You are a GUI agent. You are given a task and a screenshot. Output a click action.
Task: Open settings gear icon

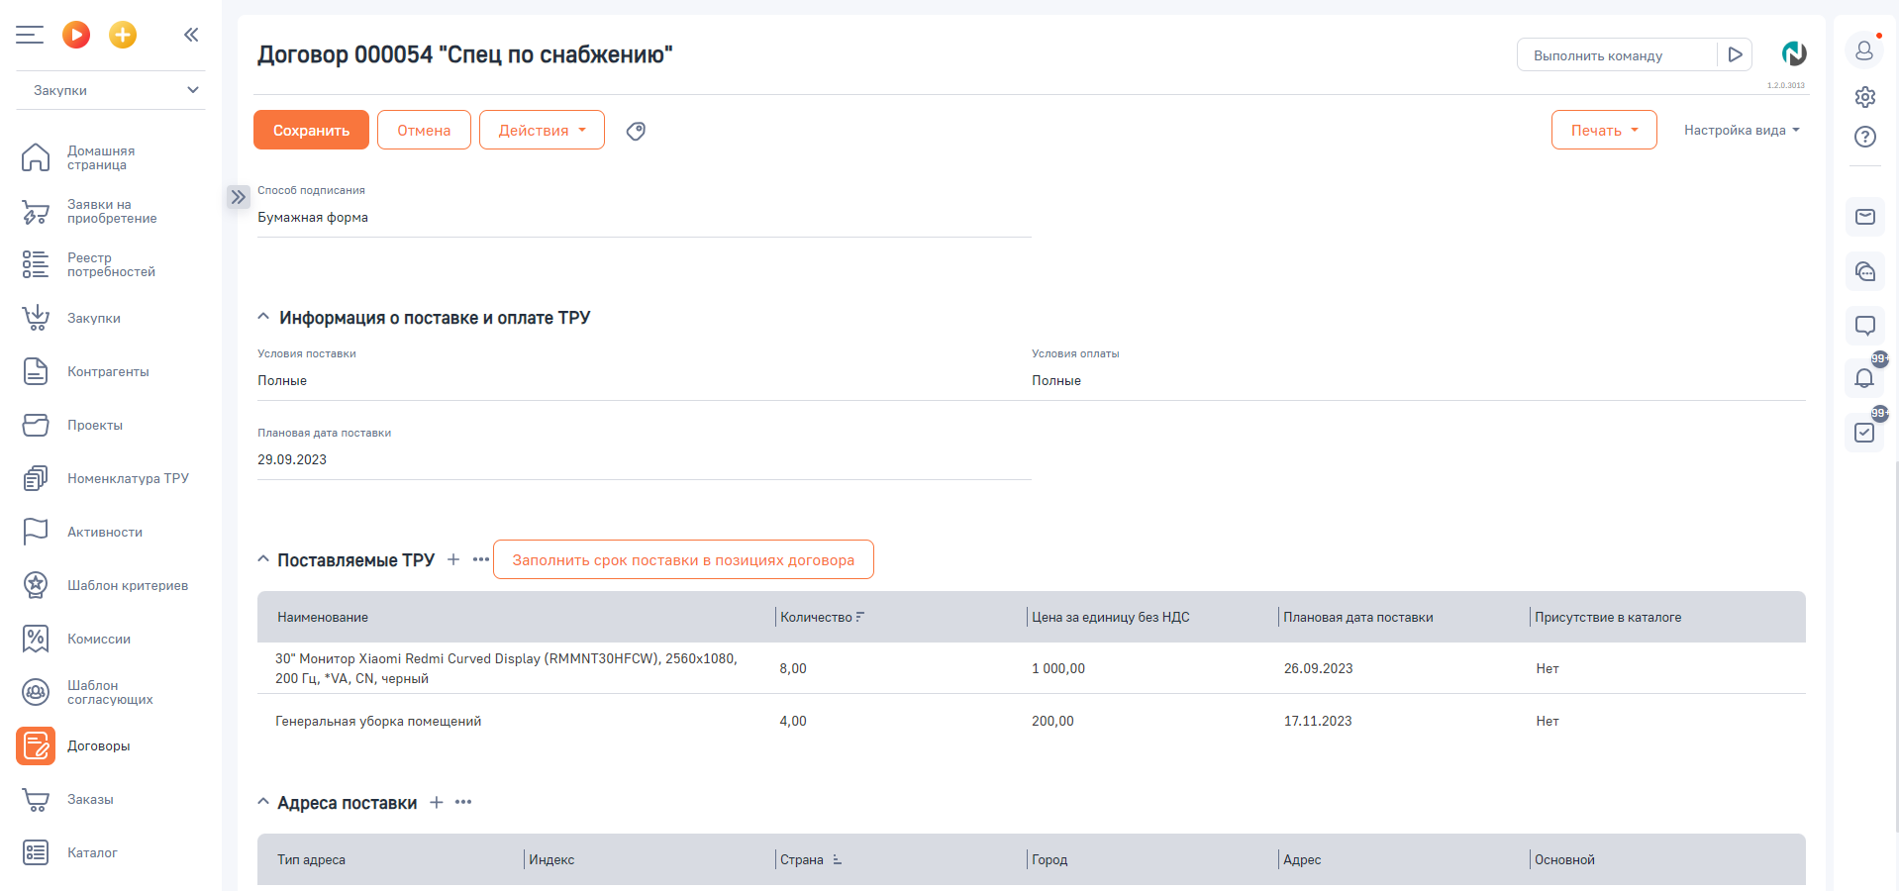coord(1865,96)
